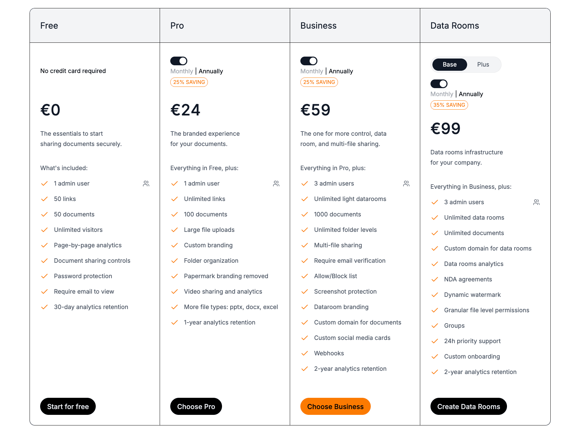Click the team icon beside Business "3 admin users"
Image resolution: width=577 pixels, height=429 pixels.
click(x=406, y=183)
